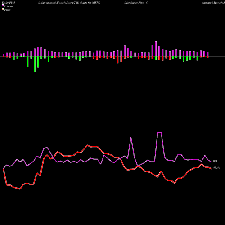The width and height of the screenshot is (225, 225).
Task: Click the 'Price' legend label
Action: (7, 10)
